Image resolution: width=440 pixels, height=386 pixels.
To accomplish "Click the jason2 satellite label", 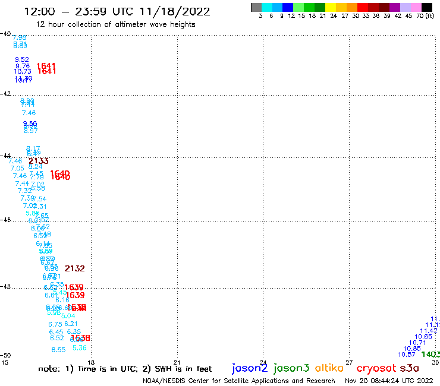I will [x=250, y=368].
